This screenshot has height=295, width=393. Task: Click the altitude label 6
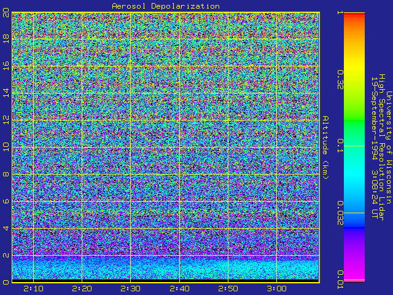[6, 201]
